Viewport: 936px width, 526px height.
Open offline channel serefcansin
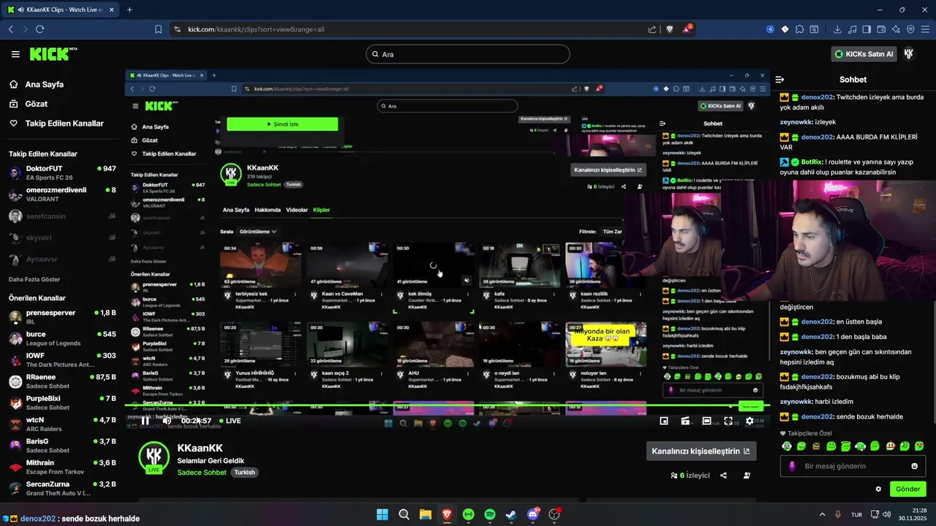click(61, 216)
